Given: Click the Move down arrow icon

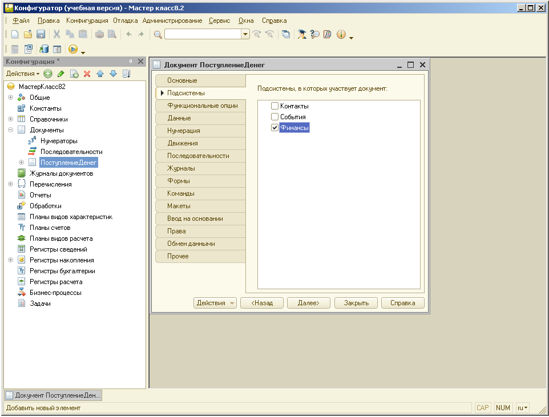Looking at the screenshot, I should (x=113, y=74).
